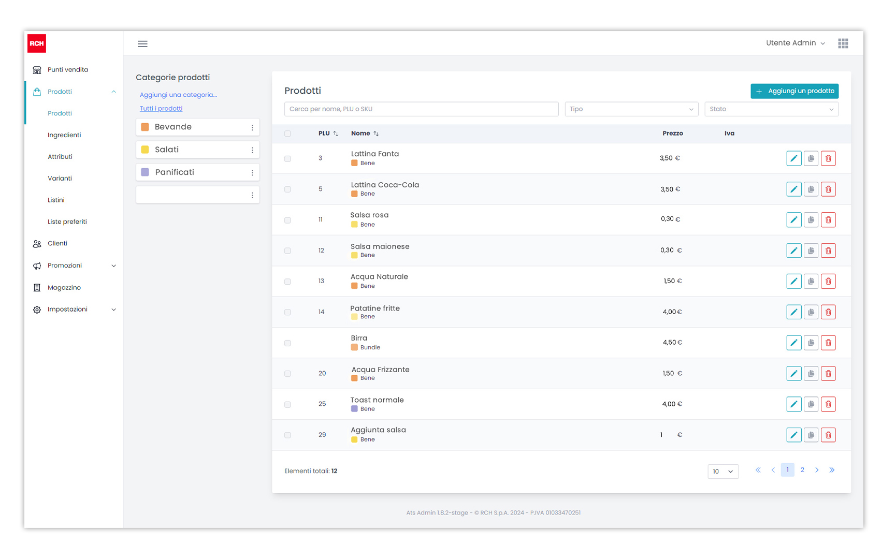Viewport: 896px width, 559px height.
Task: Delete the Aggiunta salsa product
Action: [828, 435]
